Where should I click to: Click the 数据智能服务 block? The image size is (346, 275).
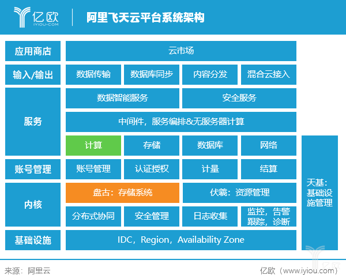tap(122, 98)
